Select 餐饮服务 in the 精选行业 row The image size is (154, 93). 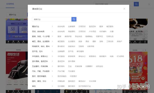point(110,26)
